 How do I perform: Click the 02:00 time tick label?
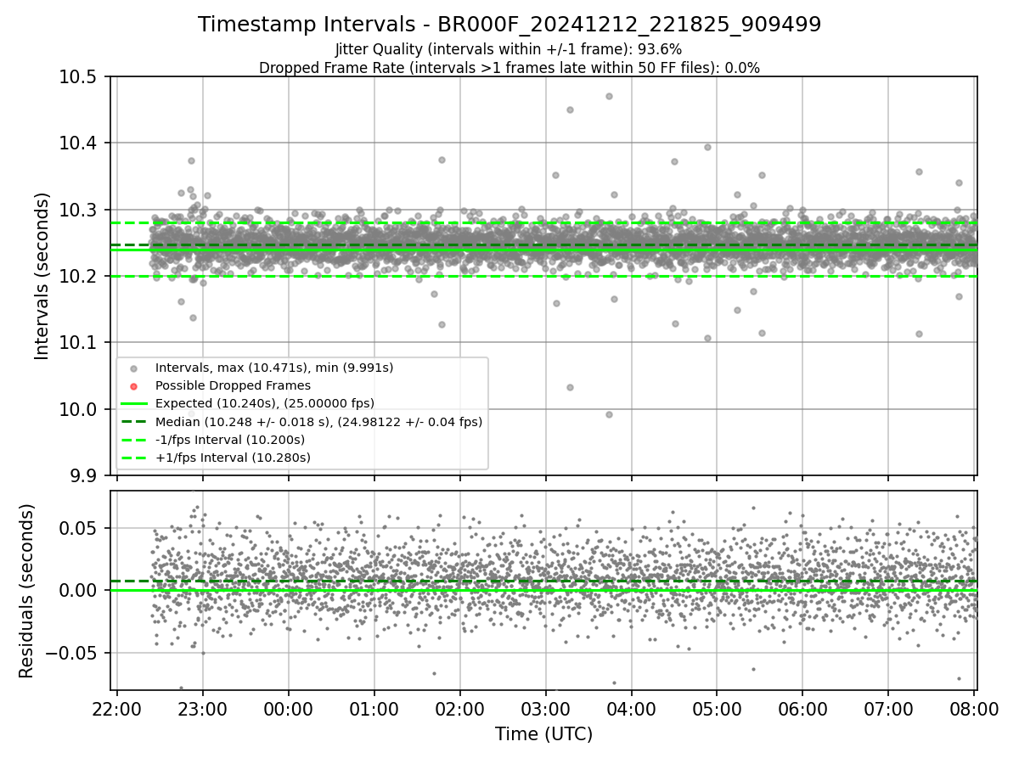click(x=459, y=708)
